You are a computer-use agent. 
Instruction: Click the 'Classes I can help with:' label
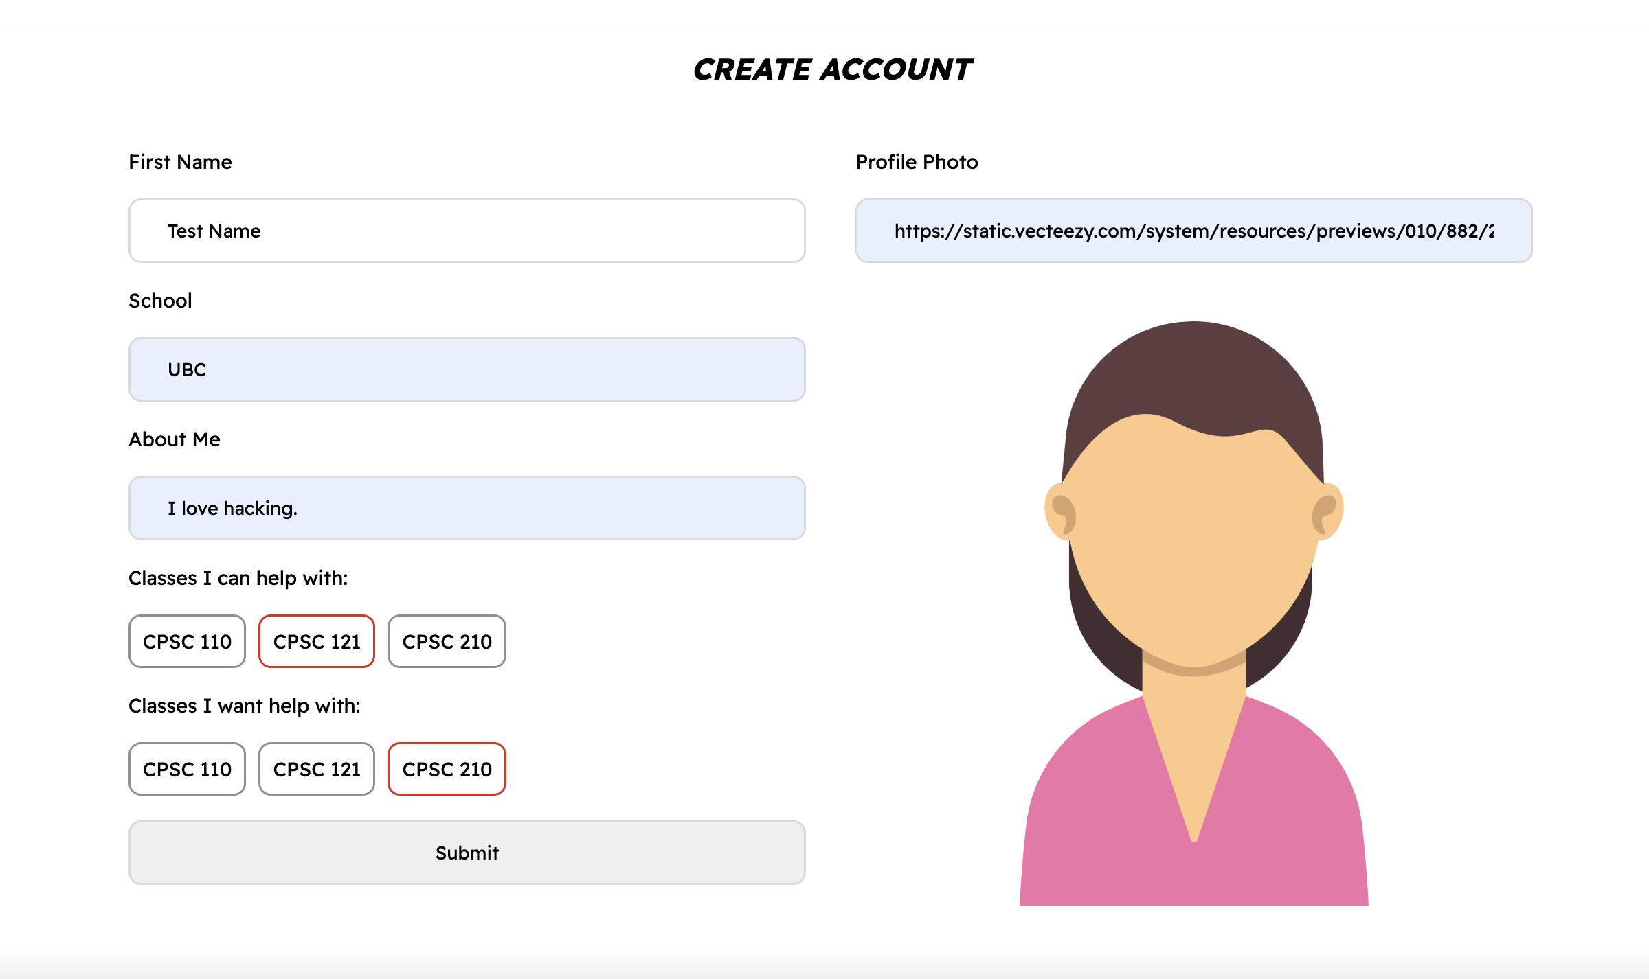tap(238, 578)
